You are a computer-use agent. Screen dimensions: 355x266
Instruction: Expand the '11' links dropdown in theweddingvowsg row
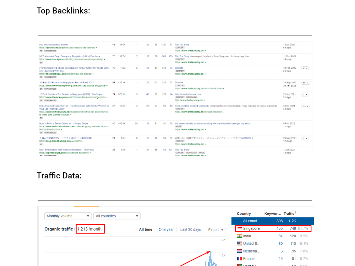pyautogui.click(x=305, y=83)
